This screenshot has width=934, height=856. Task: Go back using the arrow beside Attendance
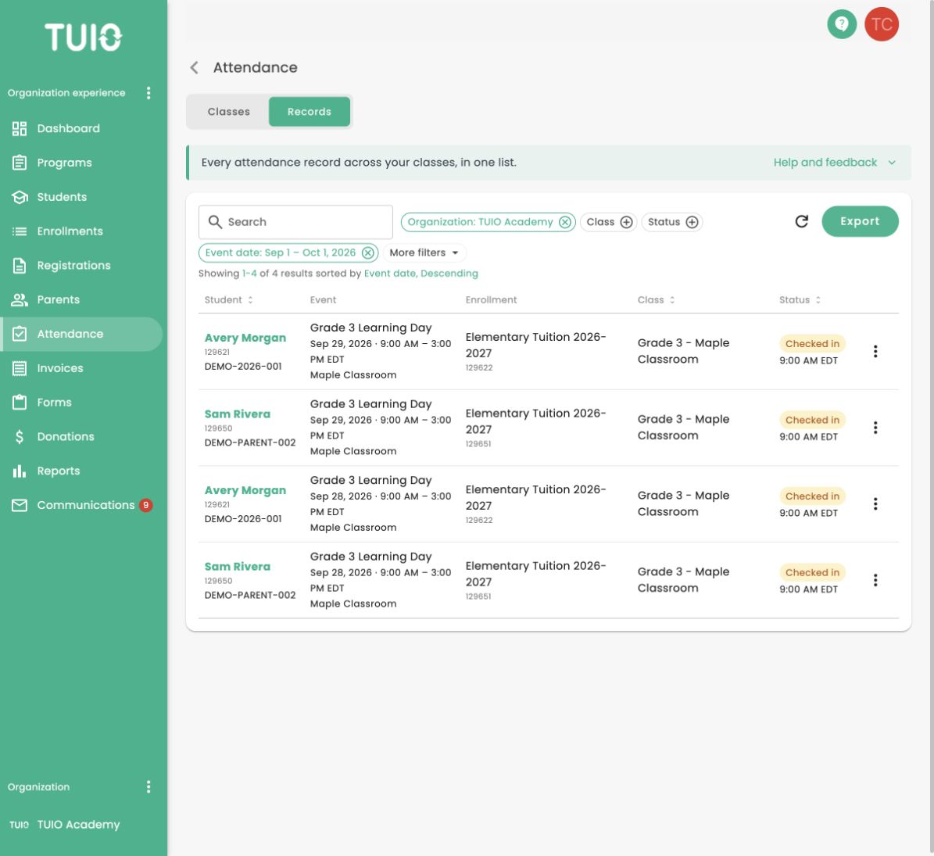pos(194,68)
